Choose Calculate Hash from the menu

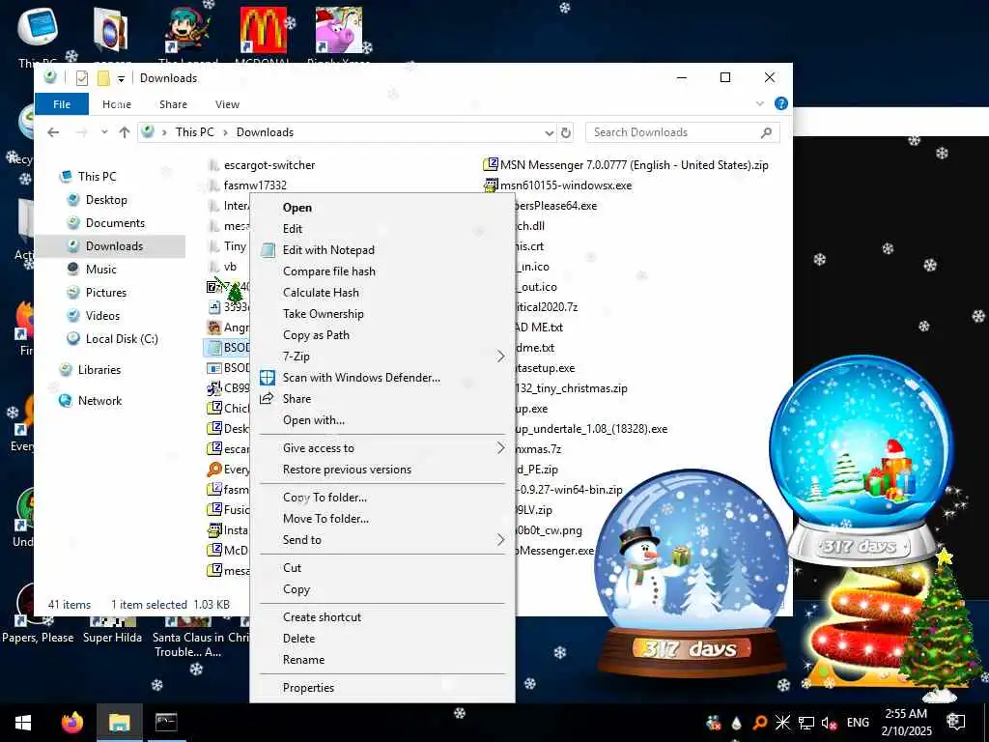[382, 293]
